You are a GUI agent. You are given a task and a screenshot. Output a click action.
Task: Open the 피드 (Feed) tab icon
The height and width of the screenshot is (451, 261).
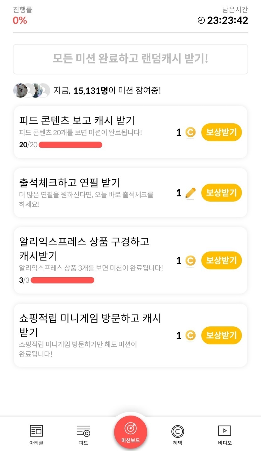click(x=83, y=431)
